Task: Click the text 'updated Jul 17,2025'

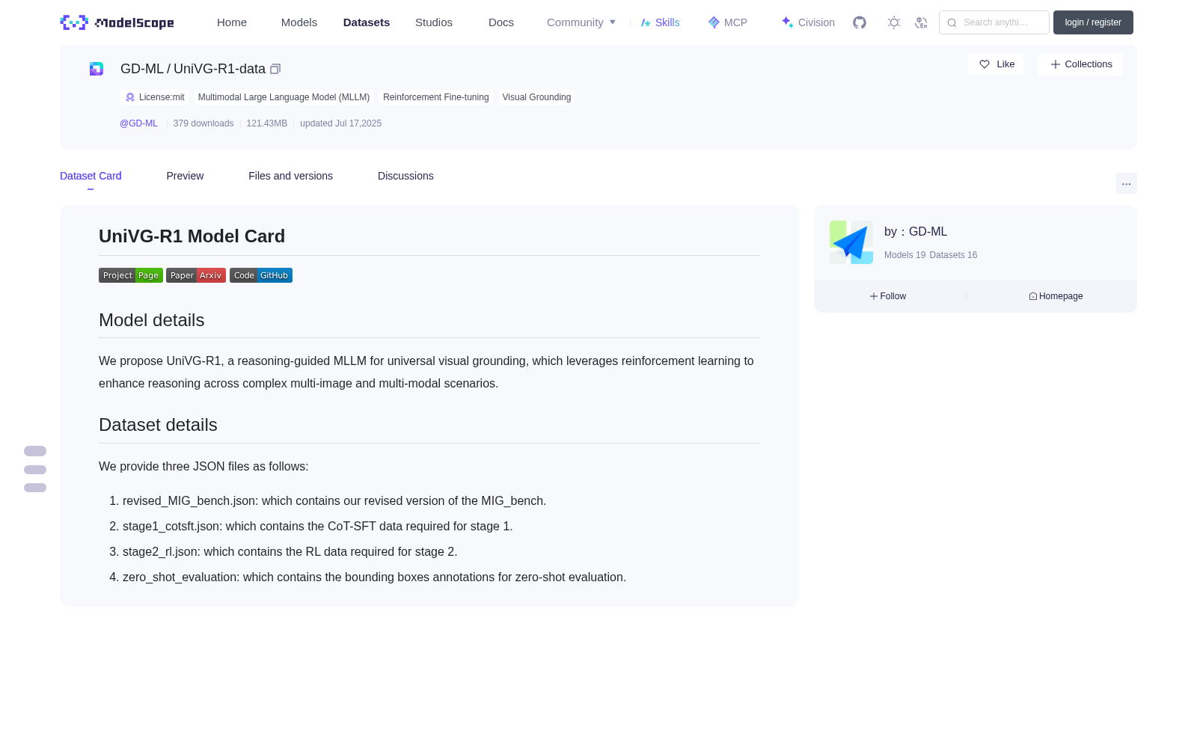Action: [x=340, y=123]
